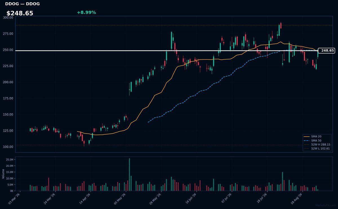This screenshot has width=338, height=209.
Task: Click the 07 Jul '26 date label
Action: pyautogui.click(x=226, y=199)
